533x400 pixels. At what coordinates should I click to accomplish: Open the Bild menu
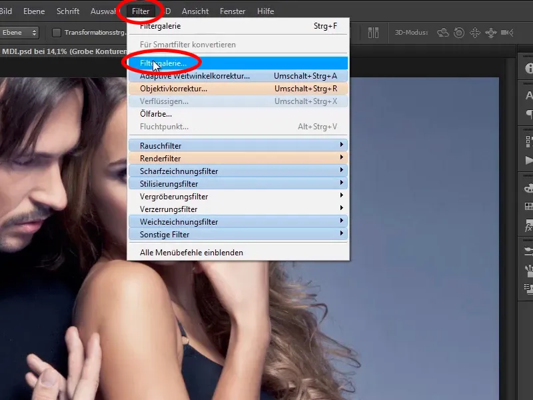coord(6,11)
